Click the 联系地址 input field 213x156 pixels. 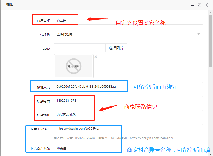coord(128,115)
